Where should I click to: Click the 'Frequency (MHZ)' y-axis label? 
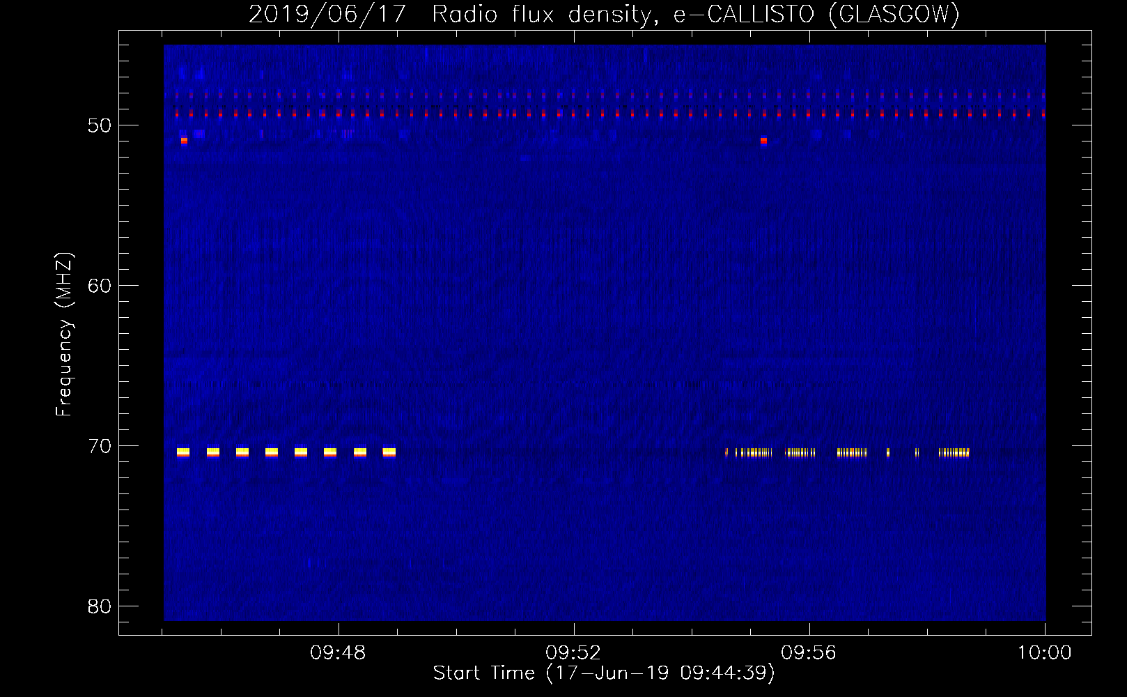click(64, 335)
